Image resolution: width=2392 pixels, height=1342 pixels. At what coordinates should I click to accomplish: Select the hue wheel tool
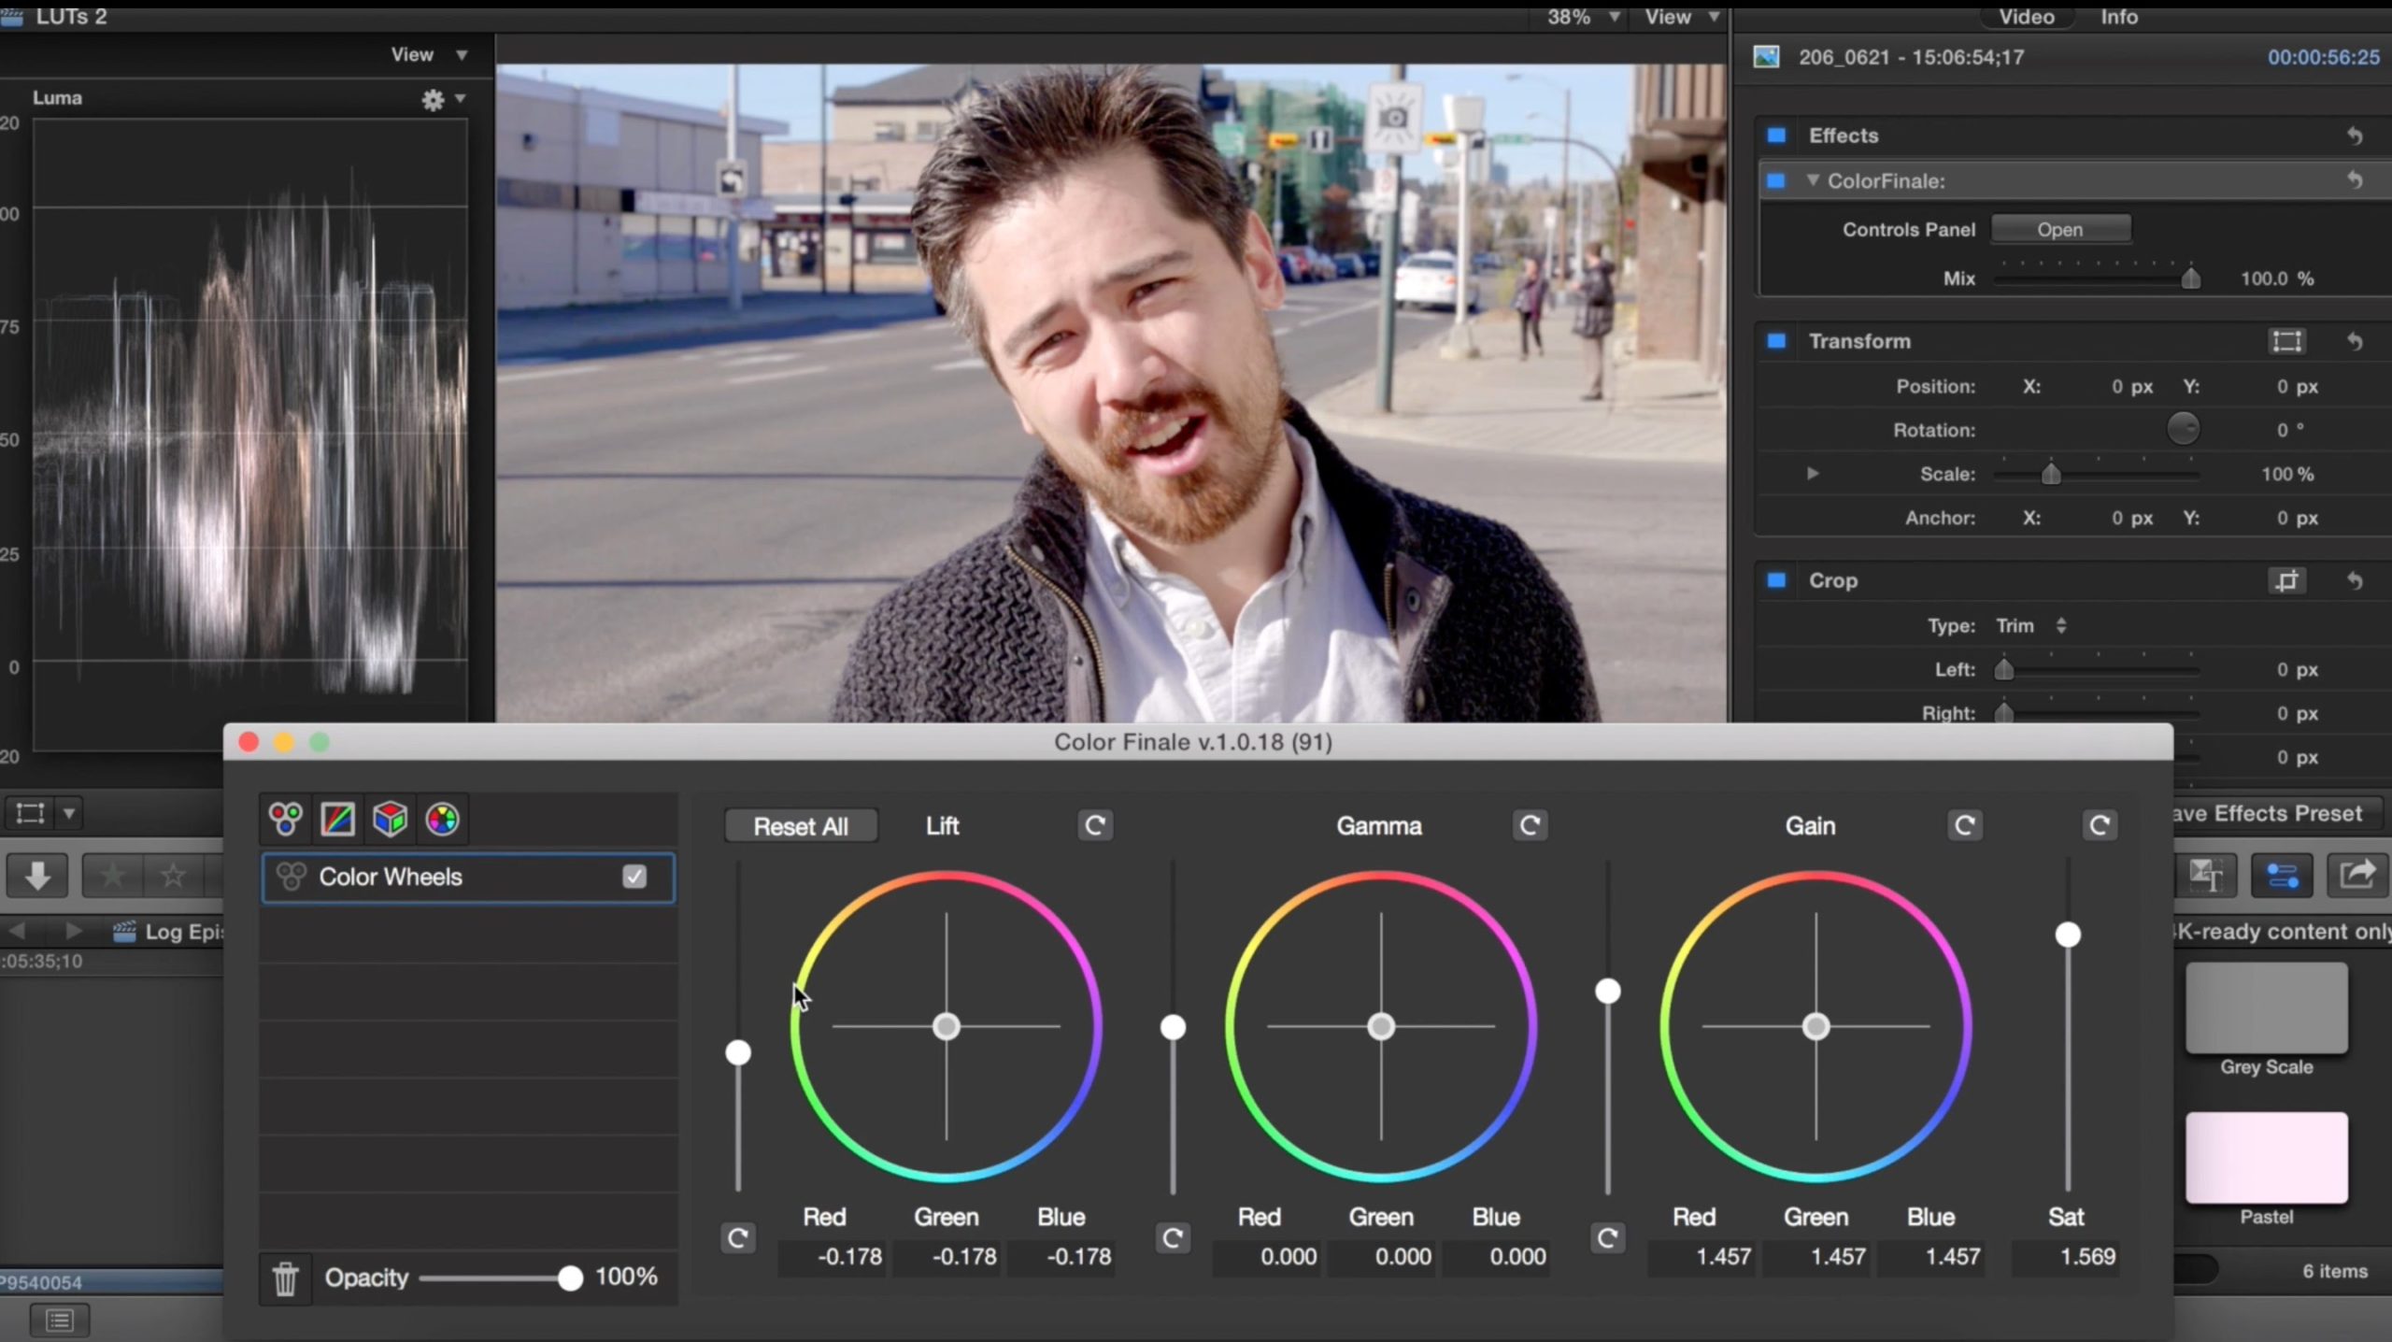[x=441, y=820]
